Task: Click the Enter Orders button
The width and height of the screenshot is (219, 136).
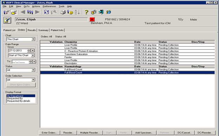Action: coord(49,132)
